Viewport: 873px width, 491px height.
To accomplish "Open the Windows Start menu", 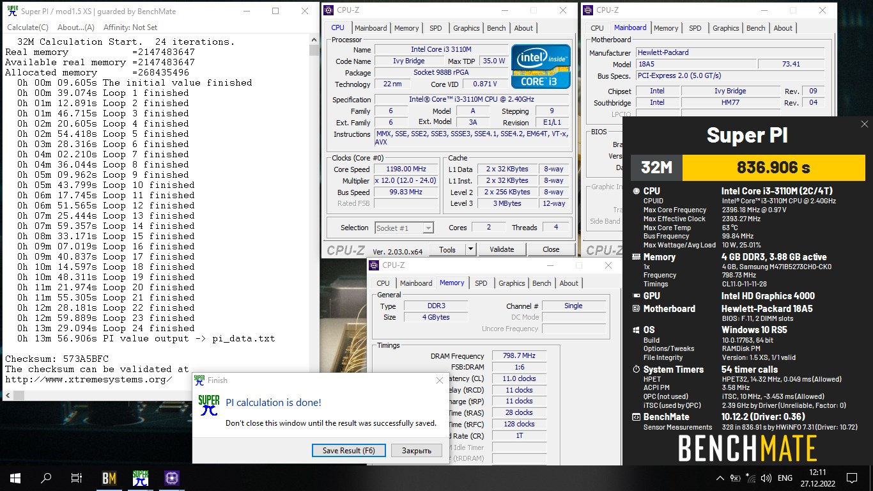I will 15,478.
